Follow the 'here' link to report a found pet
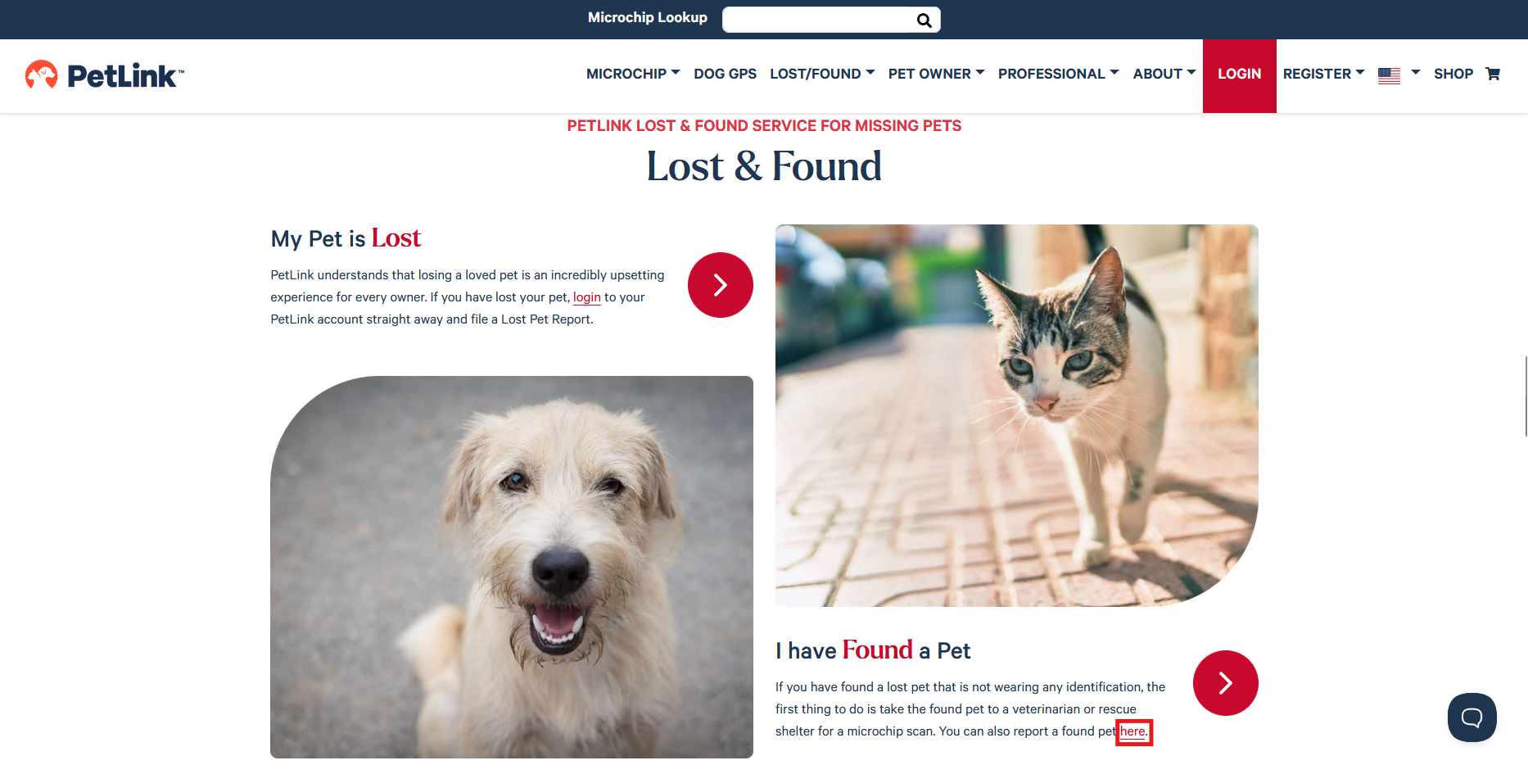Image resolution: width=1528 pixels, height=774 pixels. tap(1133, 731)
